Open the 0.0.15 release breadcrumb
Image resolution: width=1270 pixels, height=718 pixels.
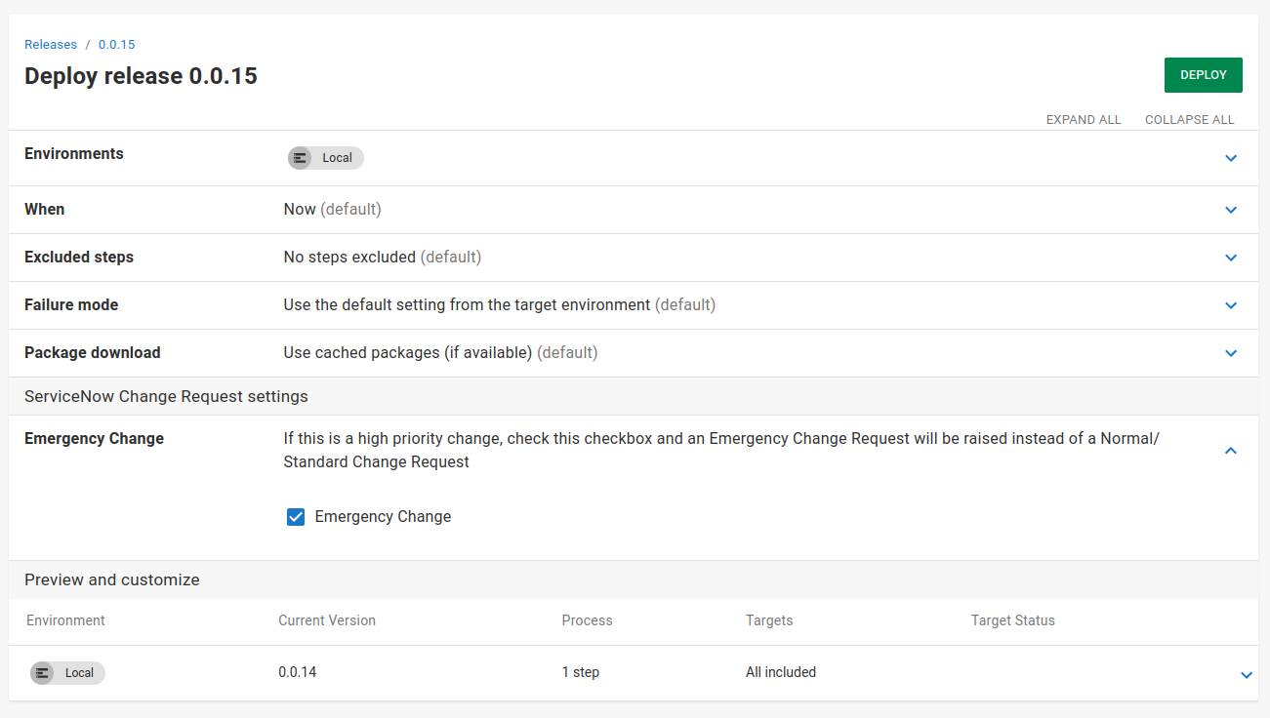116,44
